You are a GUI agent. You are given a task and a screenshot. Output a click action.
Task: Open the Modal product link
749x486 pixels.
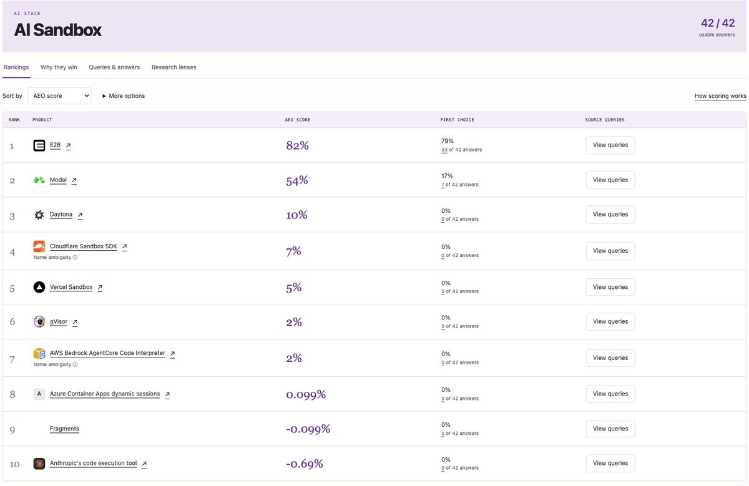click(x=58, y=180)
